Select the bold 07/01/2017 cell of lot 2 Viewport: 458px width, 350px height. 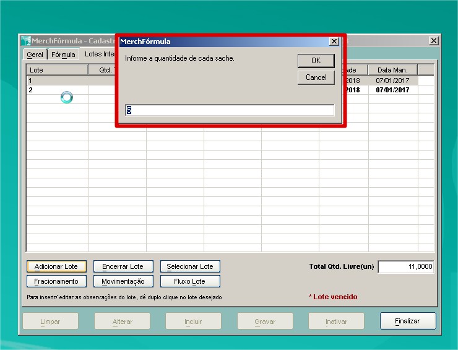(x=392, y=90)
